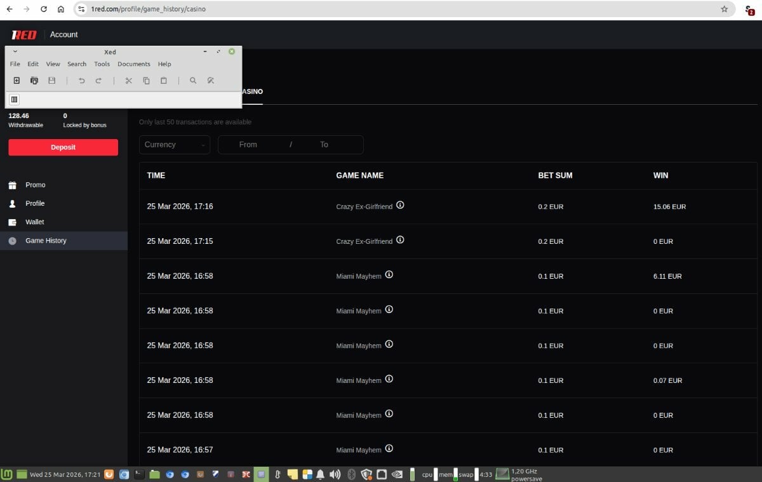Open the Linux Mint start menu
The height and width of the screenshot is (482, 762).
(7, 474)
